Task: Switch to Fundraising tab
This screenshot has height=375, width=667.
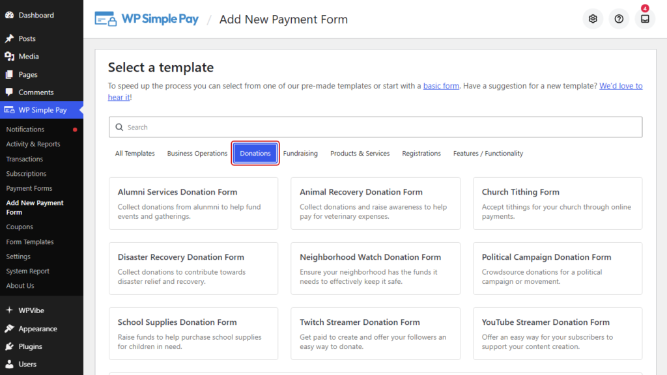Action: 300,154
